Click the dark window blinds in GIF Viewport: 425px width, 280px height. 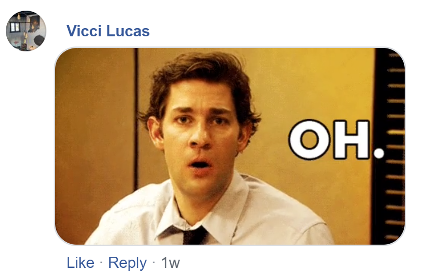click(x=389, y=146)
